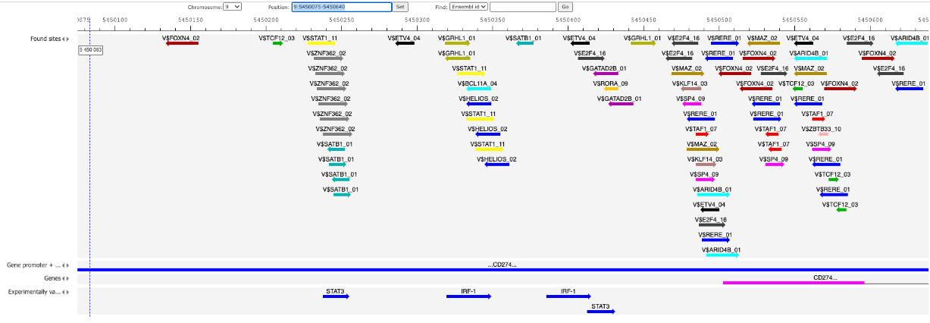The width and height of the screenshot is (930, 323).
Task: Click ruler coordinate 5450600
Action: (x=869, y=18)
